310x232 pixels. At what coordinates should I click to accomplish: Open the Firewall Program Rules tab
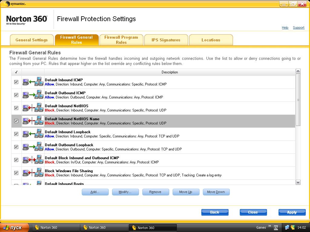pos(121,40)
